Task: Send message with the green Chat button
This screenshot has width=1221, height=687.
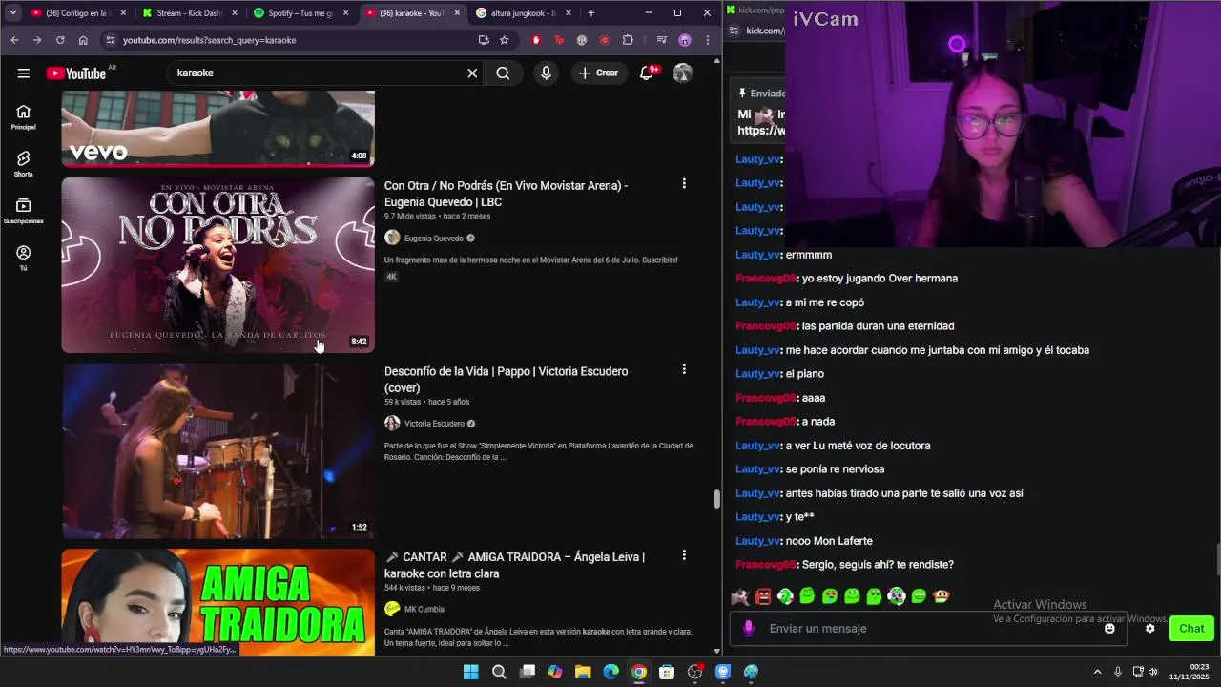Action: tap(1191, 629)
